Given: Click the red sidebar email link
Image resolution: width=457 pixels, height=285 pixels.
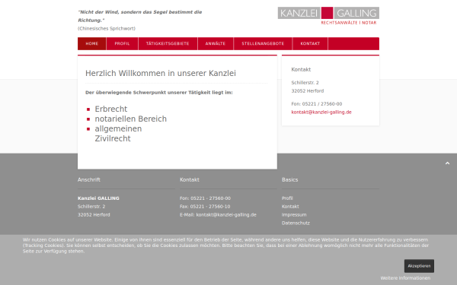Looking at the screenshot, I should coord(321,112).
